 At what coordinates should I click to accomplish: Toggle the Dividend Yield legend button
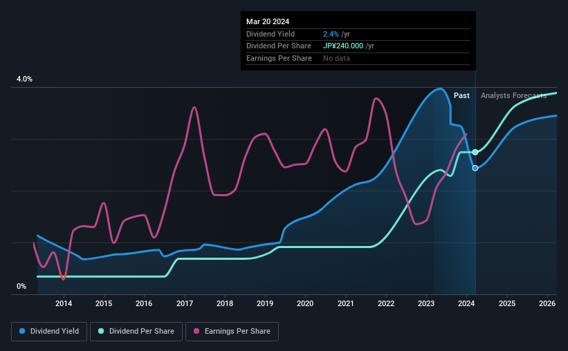coord(49,332)
